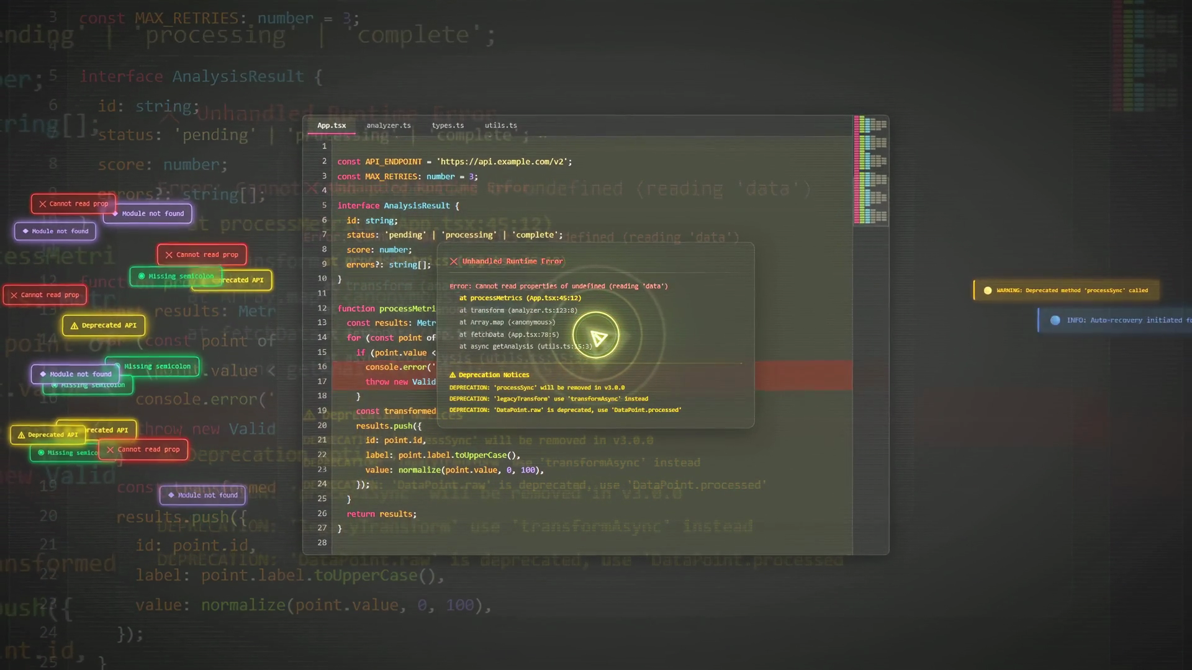
Task: Click stack frame 'at Array.map (<anonymous>)'
Action: 507,322
